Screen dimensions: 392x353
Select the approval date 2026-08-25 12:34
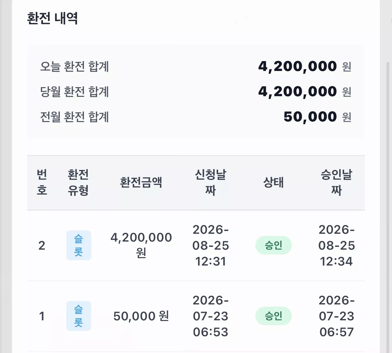tap(337, 245)
